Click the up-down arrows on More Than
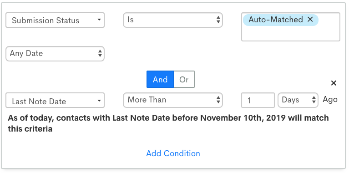This screenshot has height=173, width=349. (x=218, y=100)
